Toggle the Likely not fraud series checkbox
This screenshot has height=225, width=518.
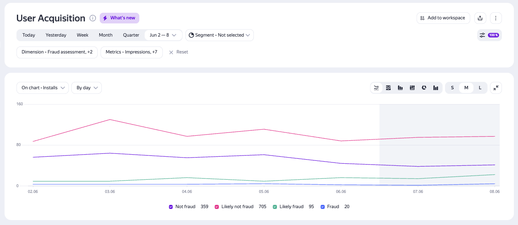pyautogui.click(x=216, y=207)
